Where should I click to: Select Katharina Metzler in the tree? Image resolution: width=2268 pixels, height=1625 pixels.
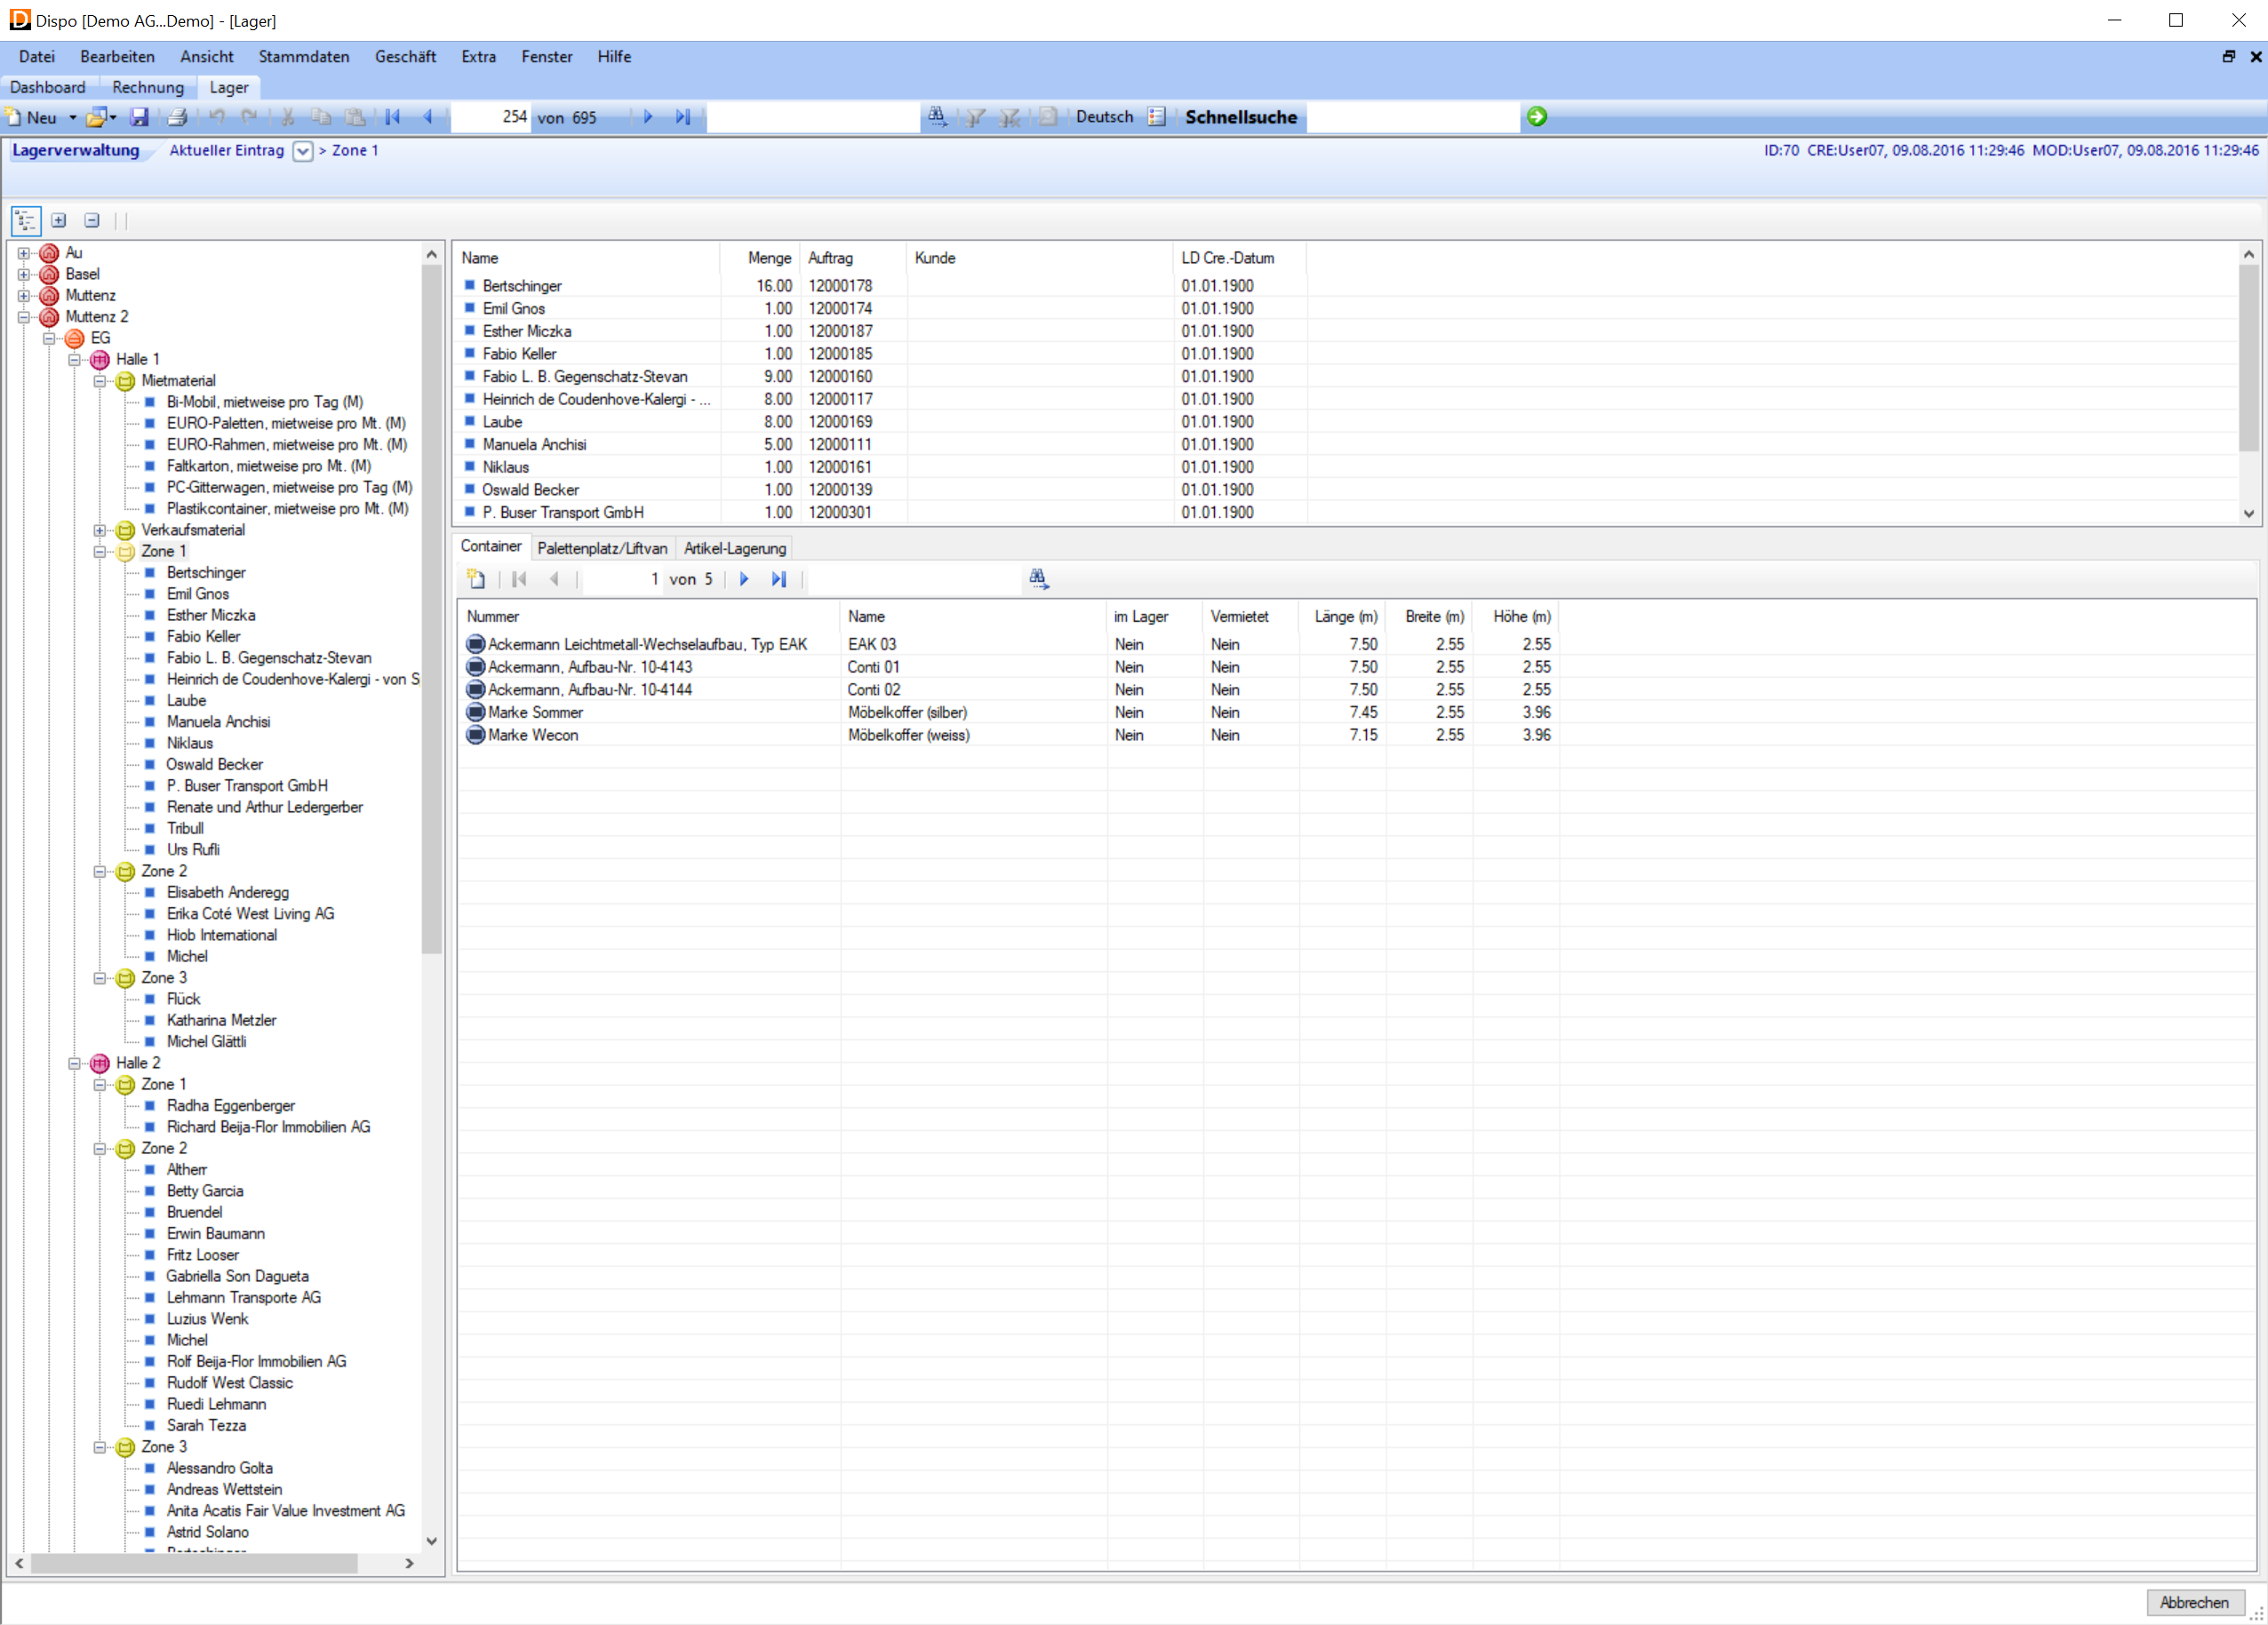coord(221,1020)
